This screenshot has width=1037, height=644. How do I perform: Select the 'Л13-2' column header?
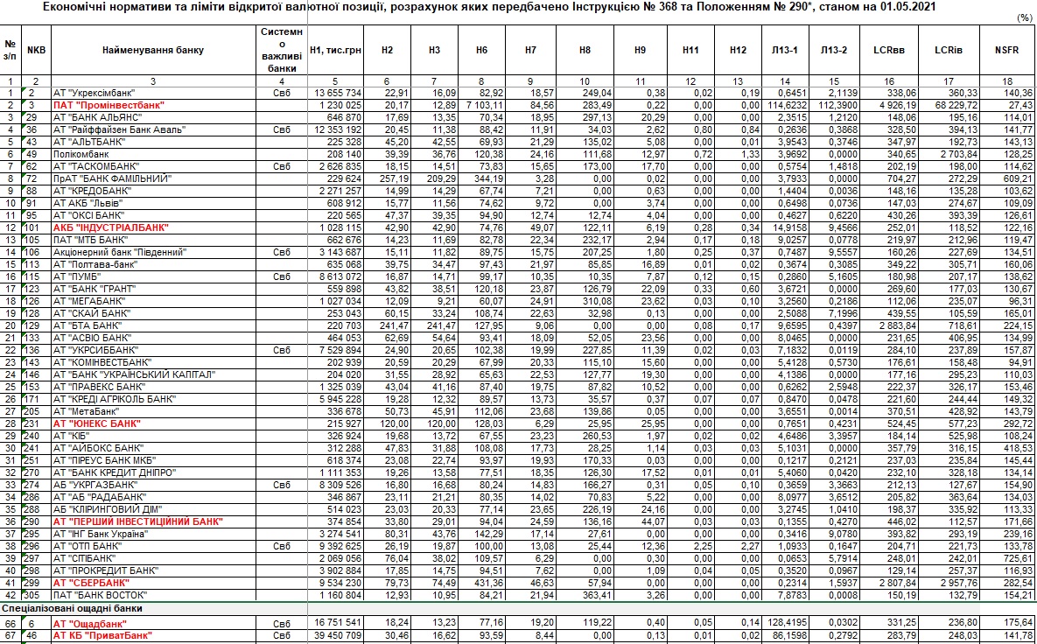833,50
